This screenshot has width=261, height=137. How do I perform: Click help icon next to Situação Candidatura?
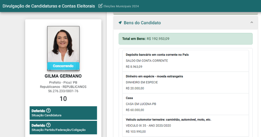click(48, 110)
